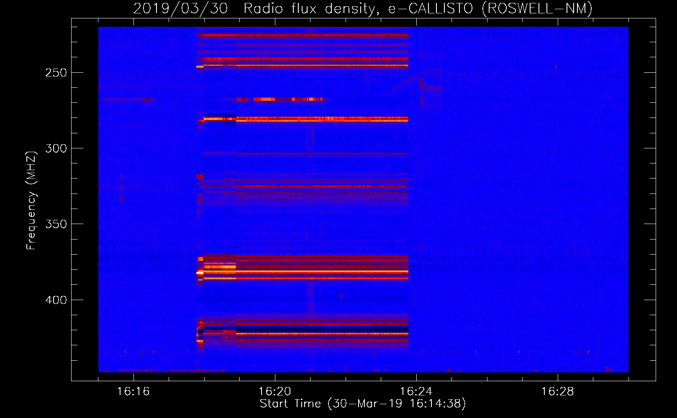
Task: Click the Frequency (MHZ) axis title
Action: click(31, 200)
